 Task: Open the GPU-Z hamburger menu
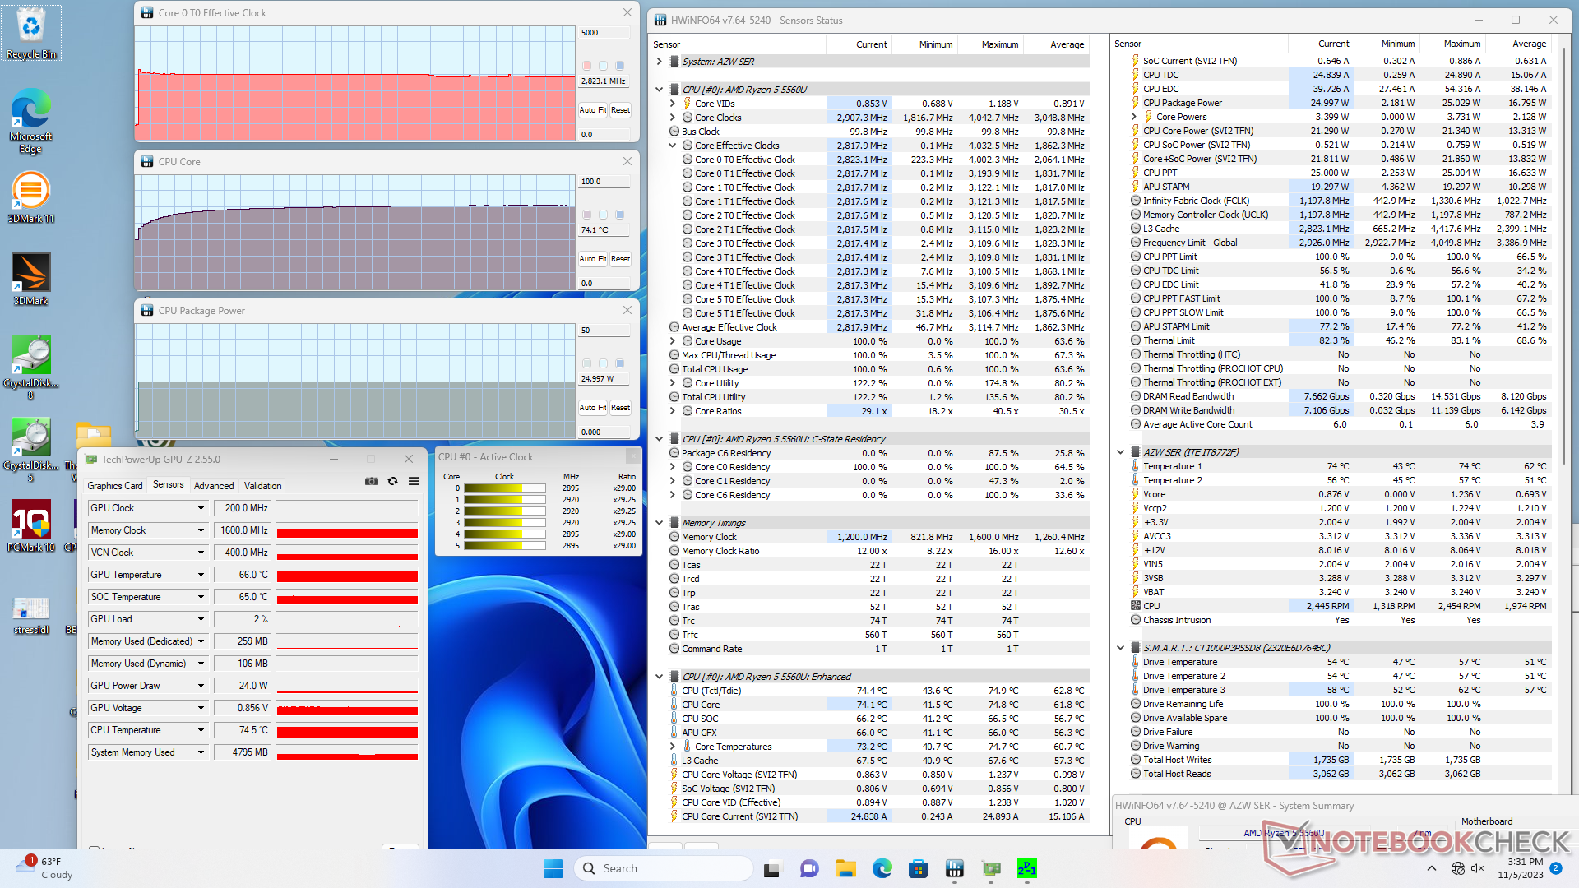point(414,482)
